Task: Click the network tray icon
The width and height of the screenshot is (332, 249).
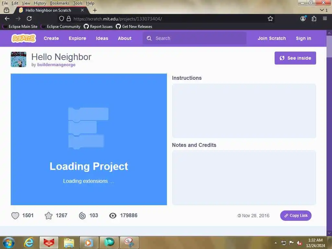Action: 283,243
